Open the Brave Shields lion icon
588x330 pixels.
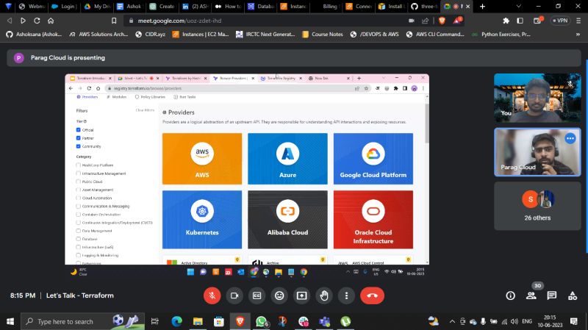tap(442, 21)
